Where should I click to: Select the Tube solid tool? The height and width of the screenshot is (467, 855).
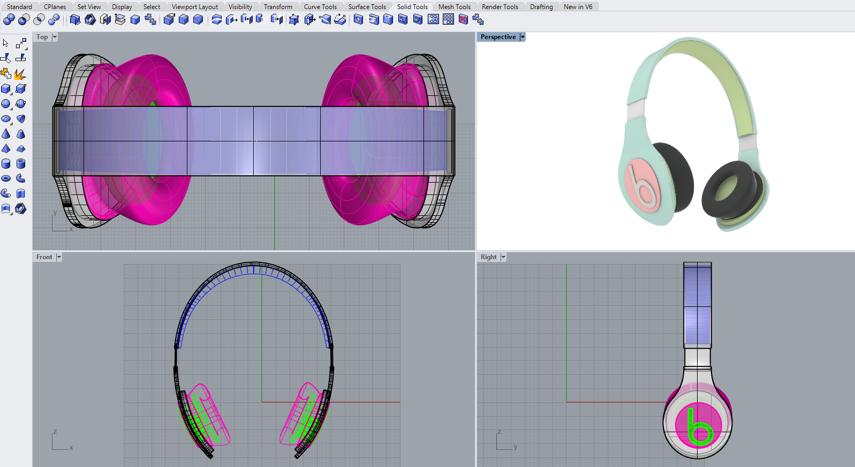tap(21, 163)
